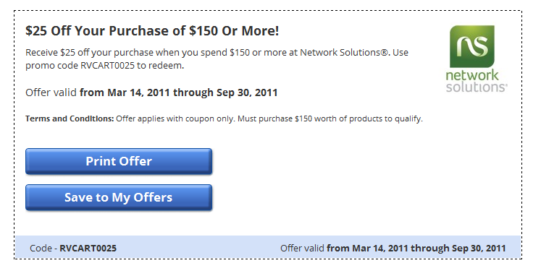Viewport: 541px width, 276px height.
Task: Click the Offer valid label above Terms
Action: coord(51,92)
